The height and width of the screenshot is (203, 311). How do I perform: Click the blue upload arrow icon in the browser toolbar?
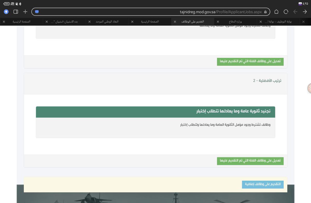[x=6, y=12]
